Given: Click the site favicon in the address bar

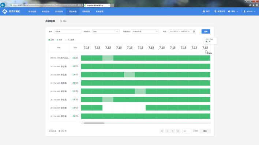Looking at the screenshot, I should click(x=11, y=5).
